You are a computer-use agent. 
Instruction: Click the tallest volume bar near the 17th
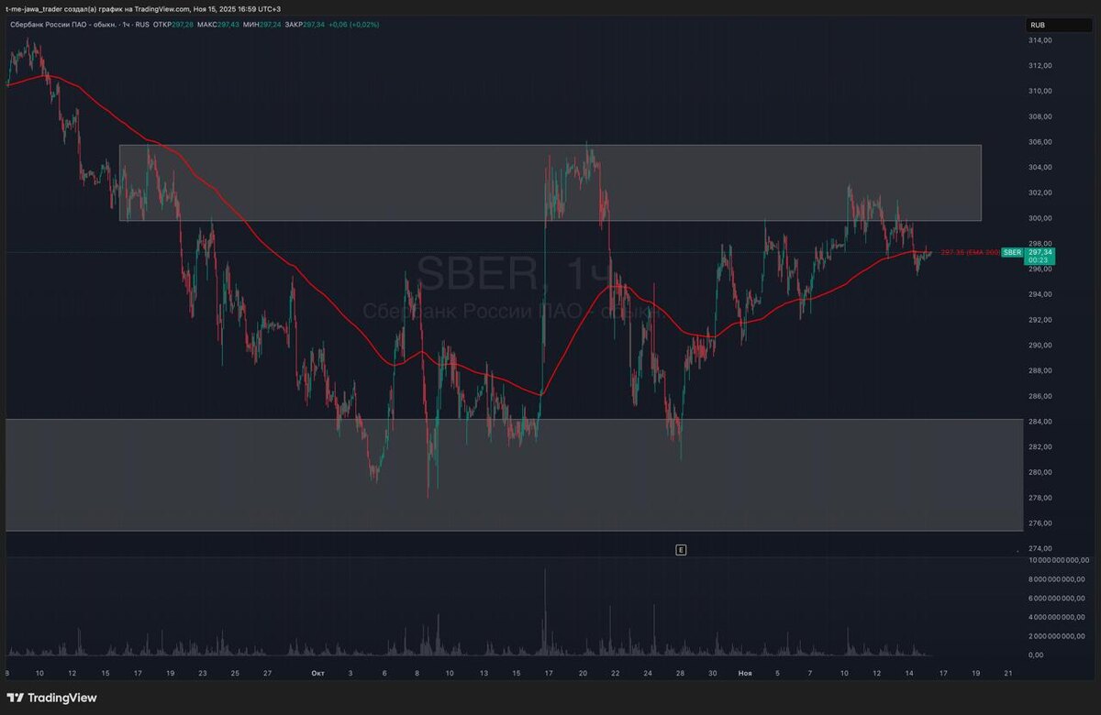coord(545,611)
